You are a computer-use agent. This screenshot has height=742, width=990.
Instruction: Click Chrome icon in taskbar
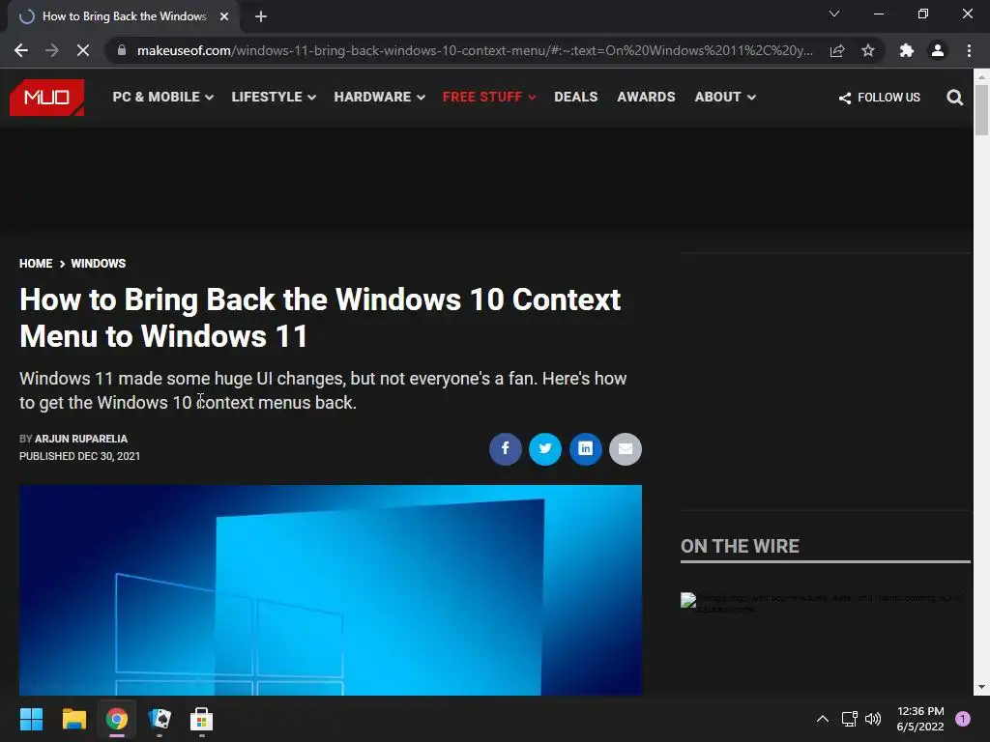(117, 719)
